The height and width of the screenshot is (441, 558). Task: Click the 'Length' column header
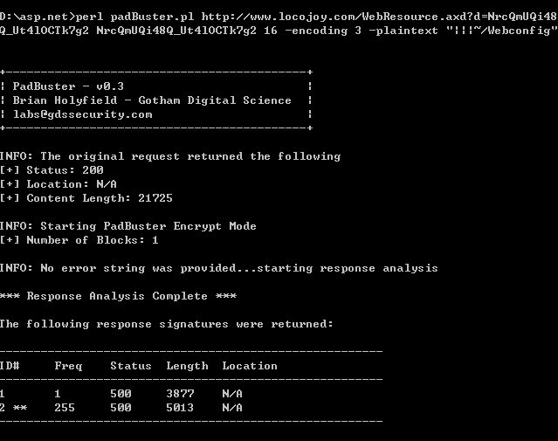click(x=187, y=366)
